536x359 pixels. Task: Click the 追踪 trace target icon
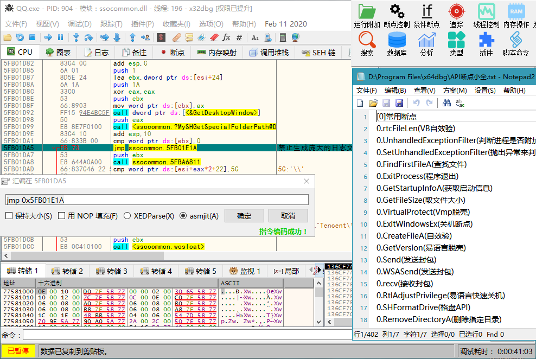pos(456,15)
